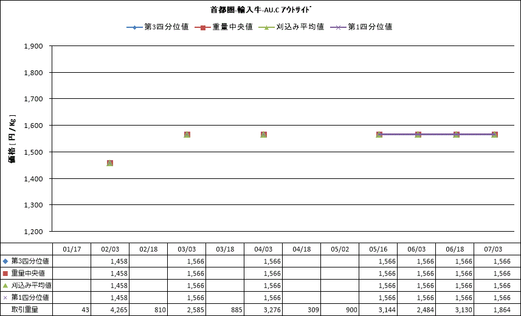The image size is (521, 316).
Task: Click the 07/03 data point marker on chart
Action: pos(494,135)
